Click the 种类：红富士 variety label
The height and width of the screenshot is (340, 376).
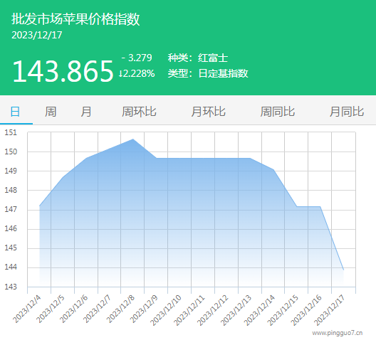tap(198, 58)
